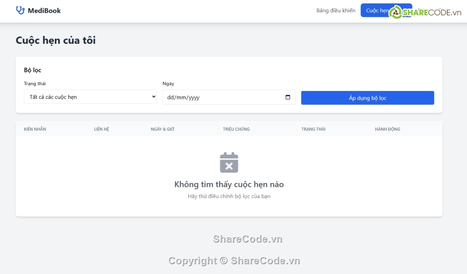Screen dimensions: 467x274
Task: Click the dd/mm/yyyy date input field
Action: point(224,97)
